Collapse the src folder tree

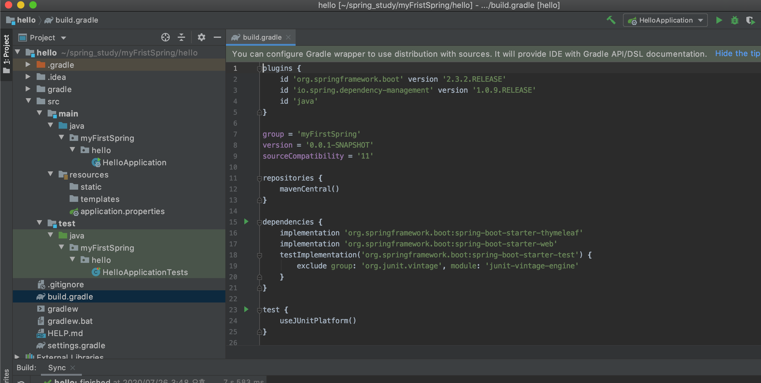pos(28,101)
